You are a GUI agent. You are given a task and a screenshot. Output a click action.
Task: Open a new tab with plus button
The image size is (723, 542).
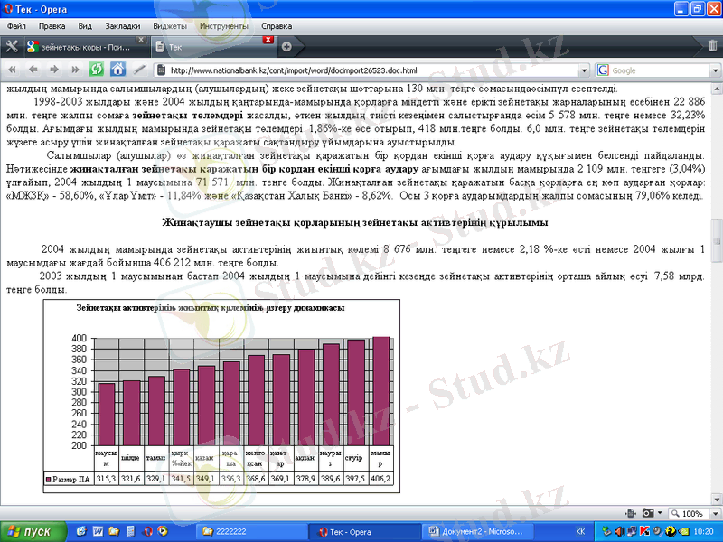(286, 46)
